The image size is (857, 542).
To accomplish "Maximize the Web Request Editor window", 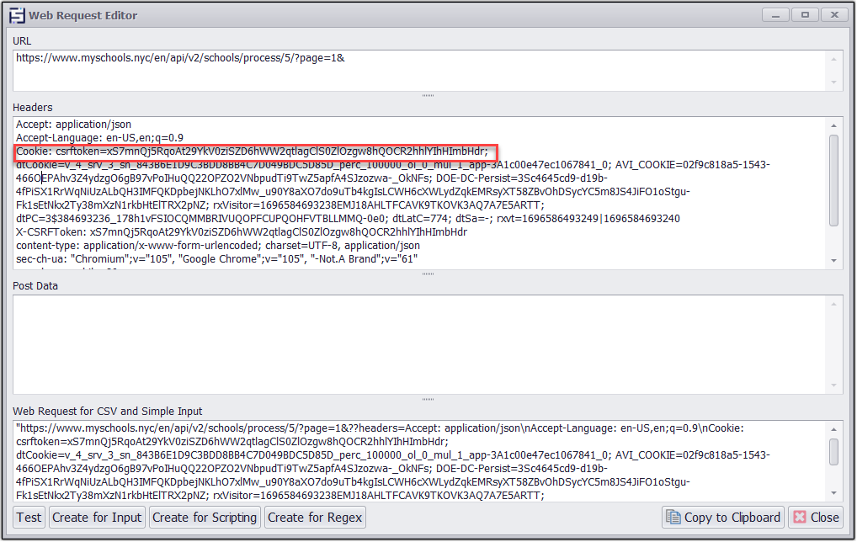I will pyautogui.click(x=806, y=14).
